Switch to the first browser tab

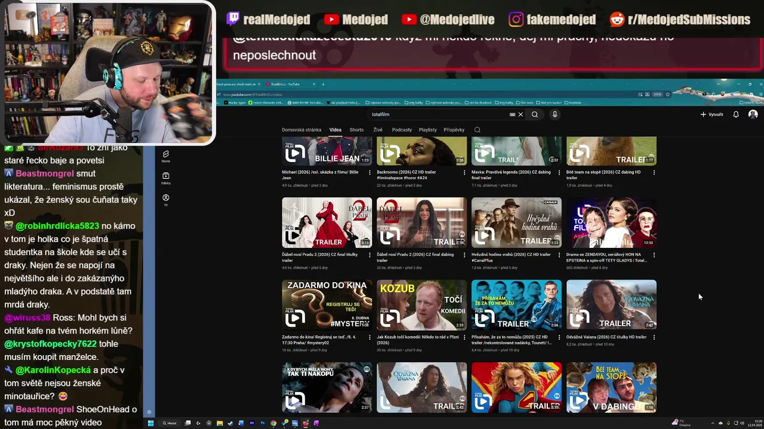point(239,84)
